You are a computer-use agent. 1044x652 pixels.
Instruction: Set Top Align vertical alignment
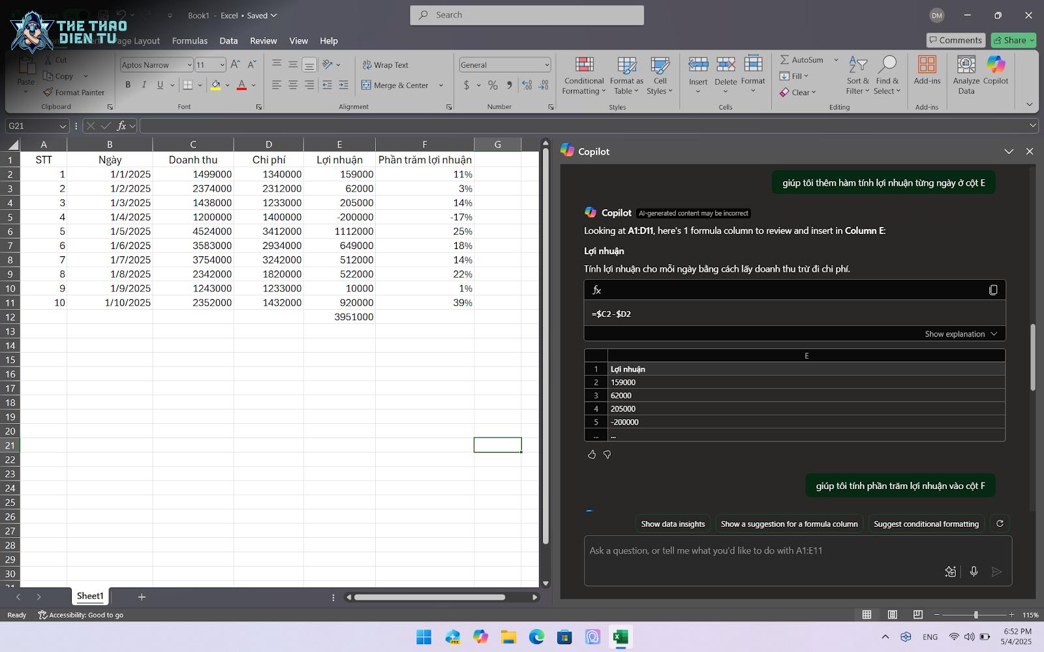click(x=277, y=65)
